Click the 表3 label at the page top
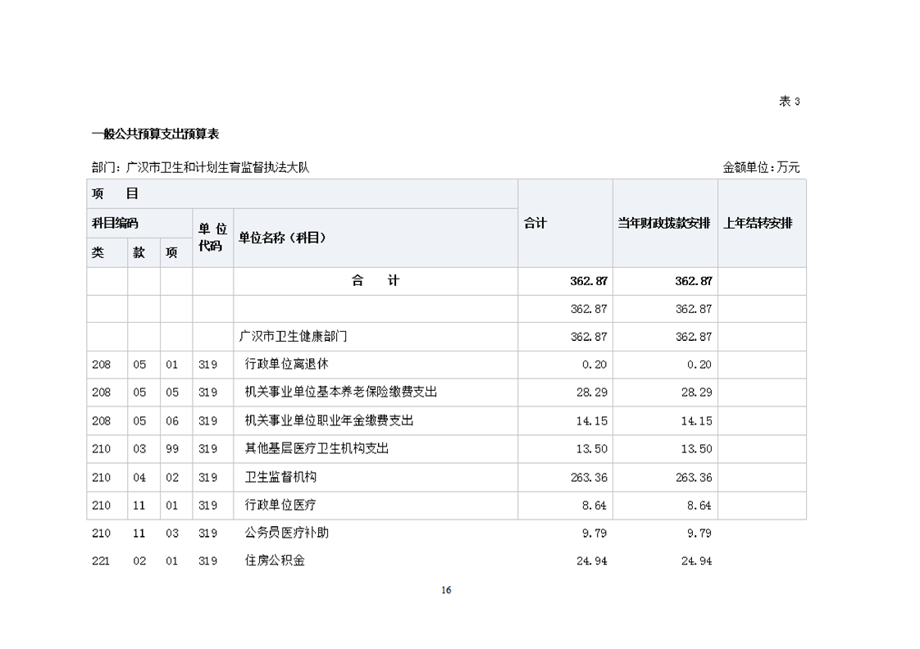Screen dimensions: 920x649 789,102
